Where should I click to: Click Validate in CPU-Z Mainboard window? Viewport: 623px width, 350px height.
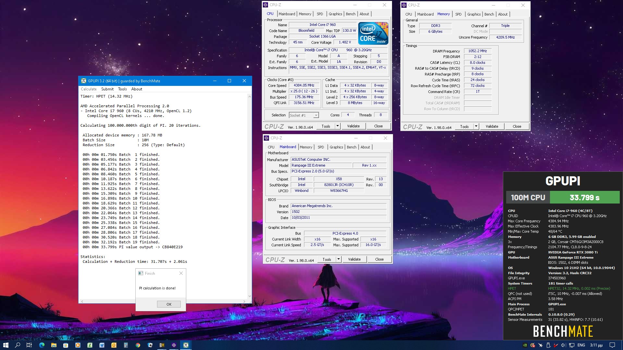click(354, 259)
